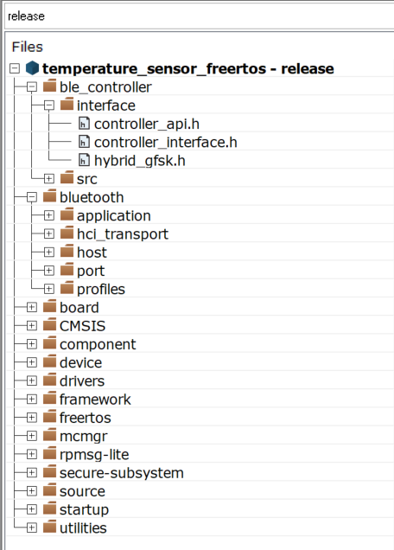Click the secure-subsystem folder icon
Image resolution: width=394 pixels, height=550 pixels.
click(50, 471)
